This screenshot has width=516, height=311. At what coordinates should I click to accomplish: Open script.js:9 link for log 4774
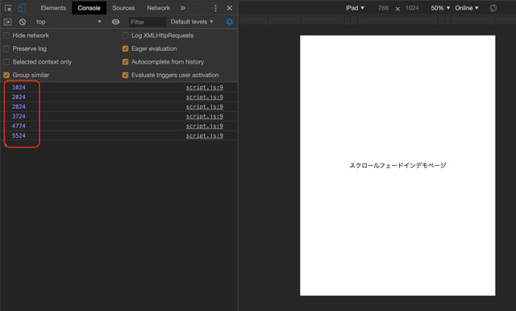point(204,126)
